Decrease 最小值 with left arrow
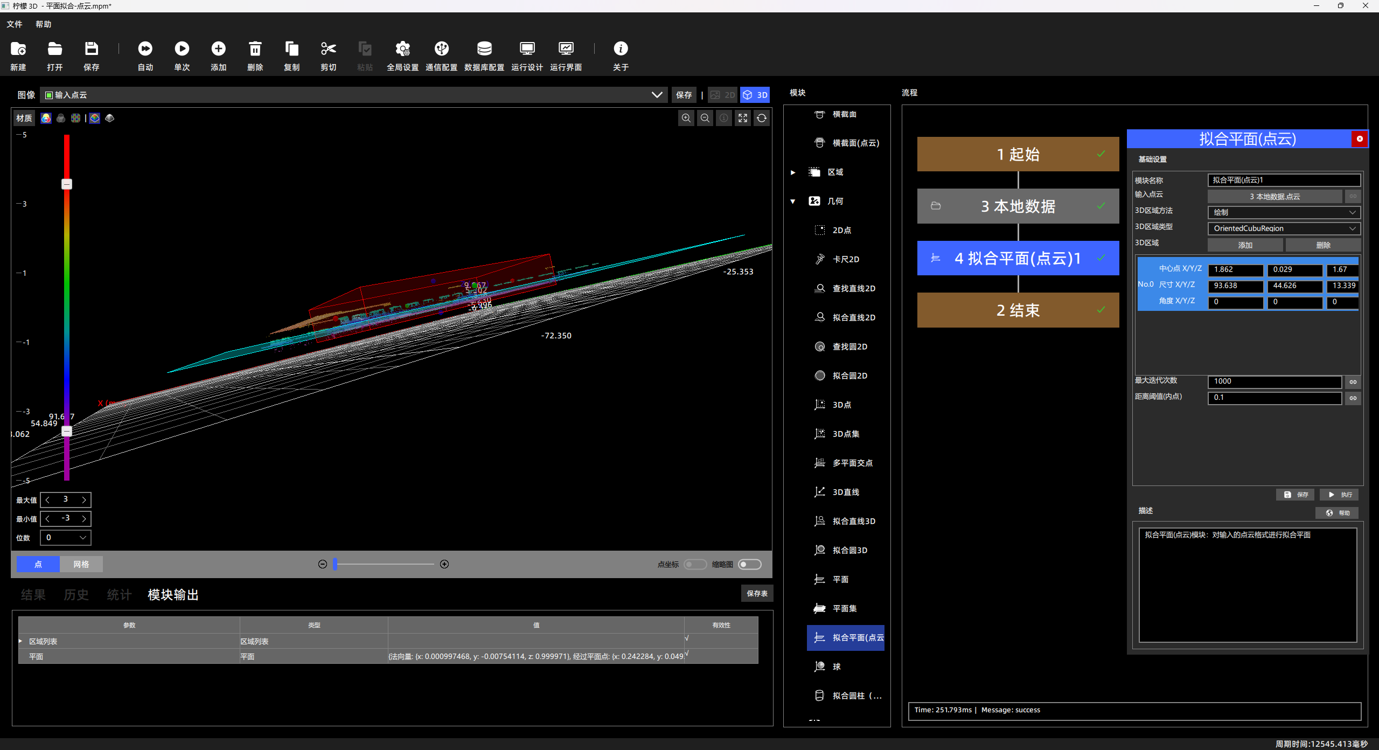 pyautogui.click(x=47, y=519)
